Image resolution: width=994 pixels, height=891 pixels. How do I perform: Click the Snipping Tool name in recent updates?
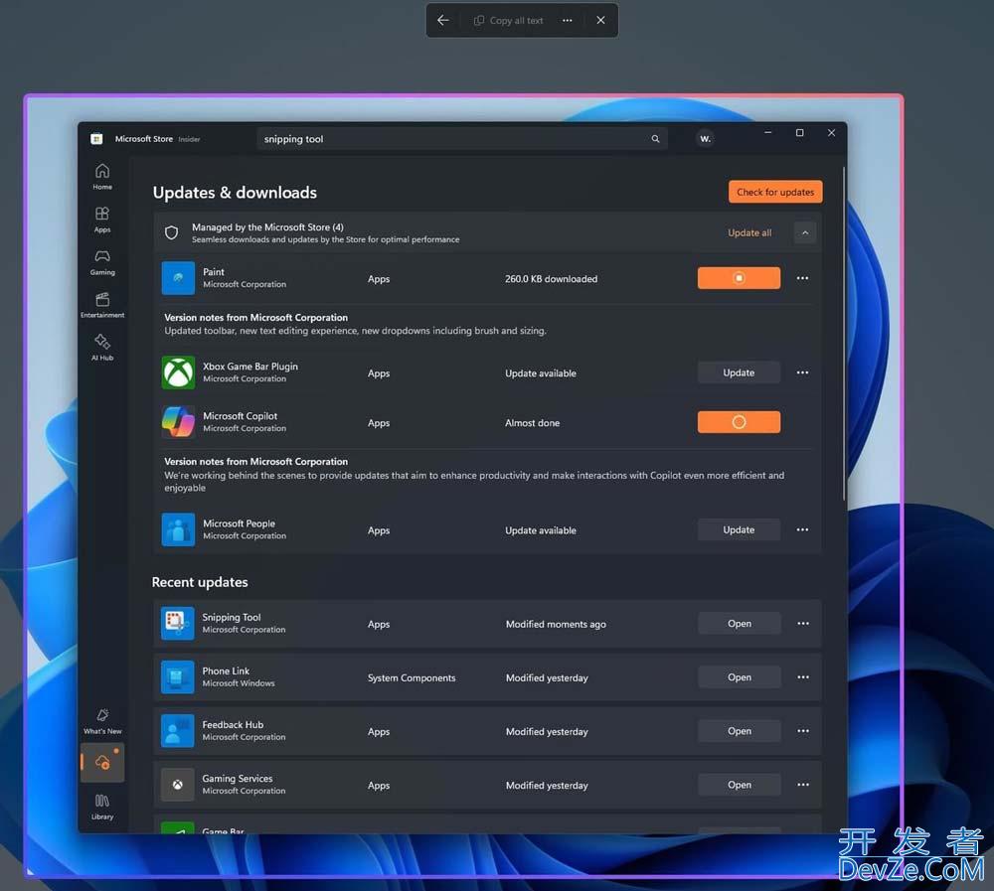tap(232, 617)
